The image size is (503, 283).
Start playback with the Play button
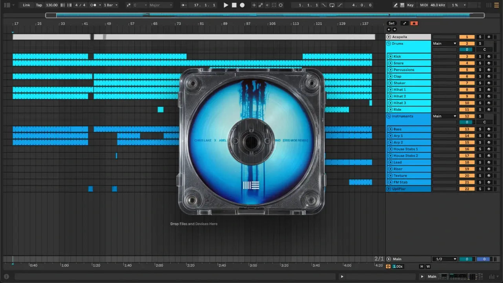coord(226,5)
